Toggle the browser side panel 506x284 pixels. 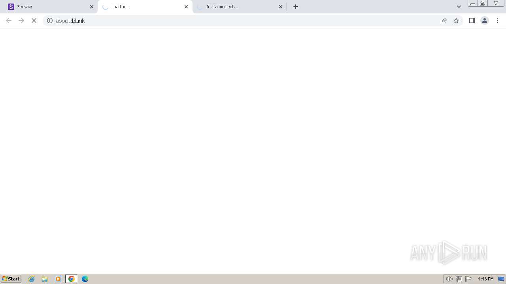[472, 21]
